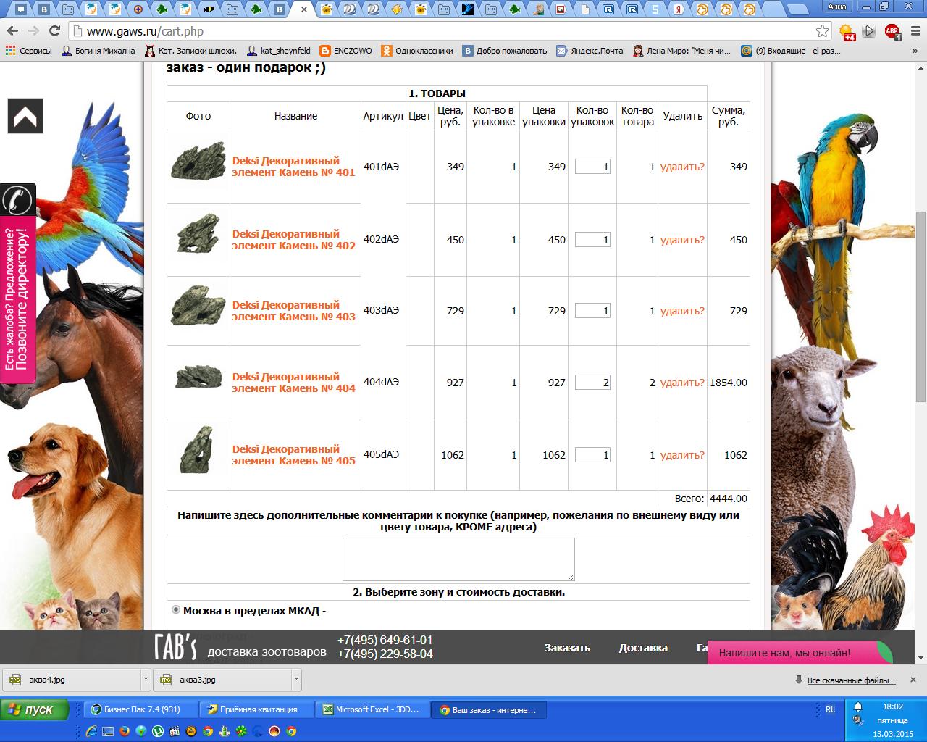
Task: Click the browser back arrow
Action: tap(12, 31)
